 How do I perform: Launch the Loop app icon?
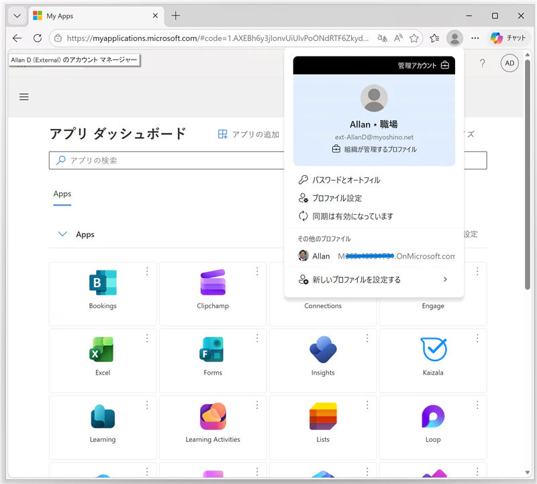433,416
